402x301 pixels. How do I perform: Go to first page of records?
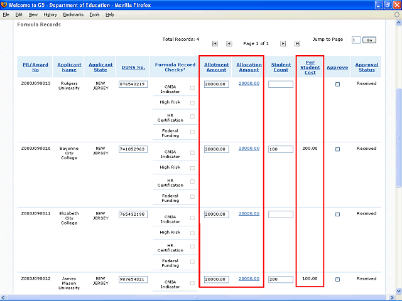point(215,43)
